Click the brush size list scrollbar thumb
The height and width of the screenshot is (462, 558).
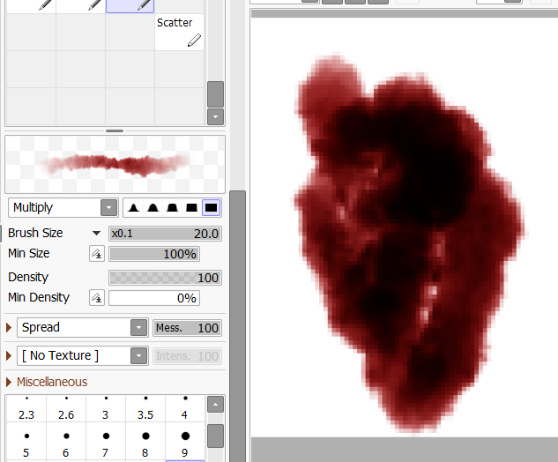pyautogui.click(x=215, y=436)
